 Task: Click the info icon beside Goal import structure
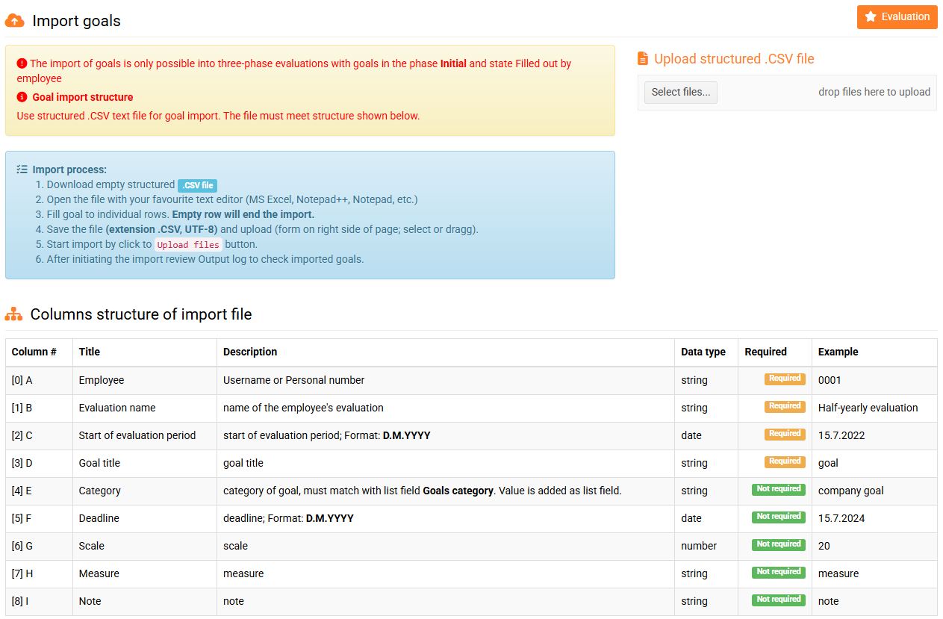tap(22, 97)
